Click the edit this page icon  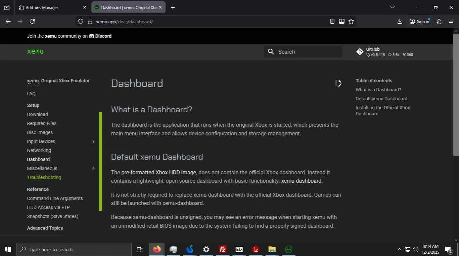[338, 83]
